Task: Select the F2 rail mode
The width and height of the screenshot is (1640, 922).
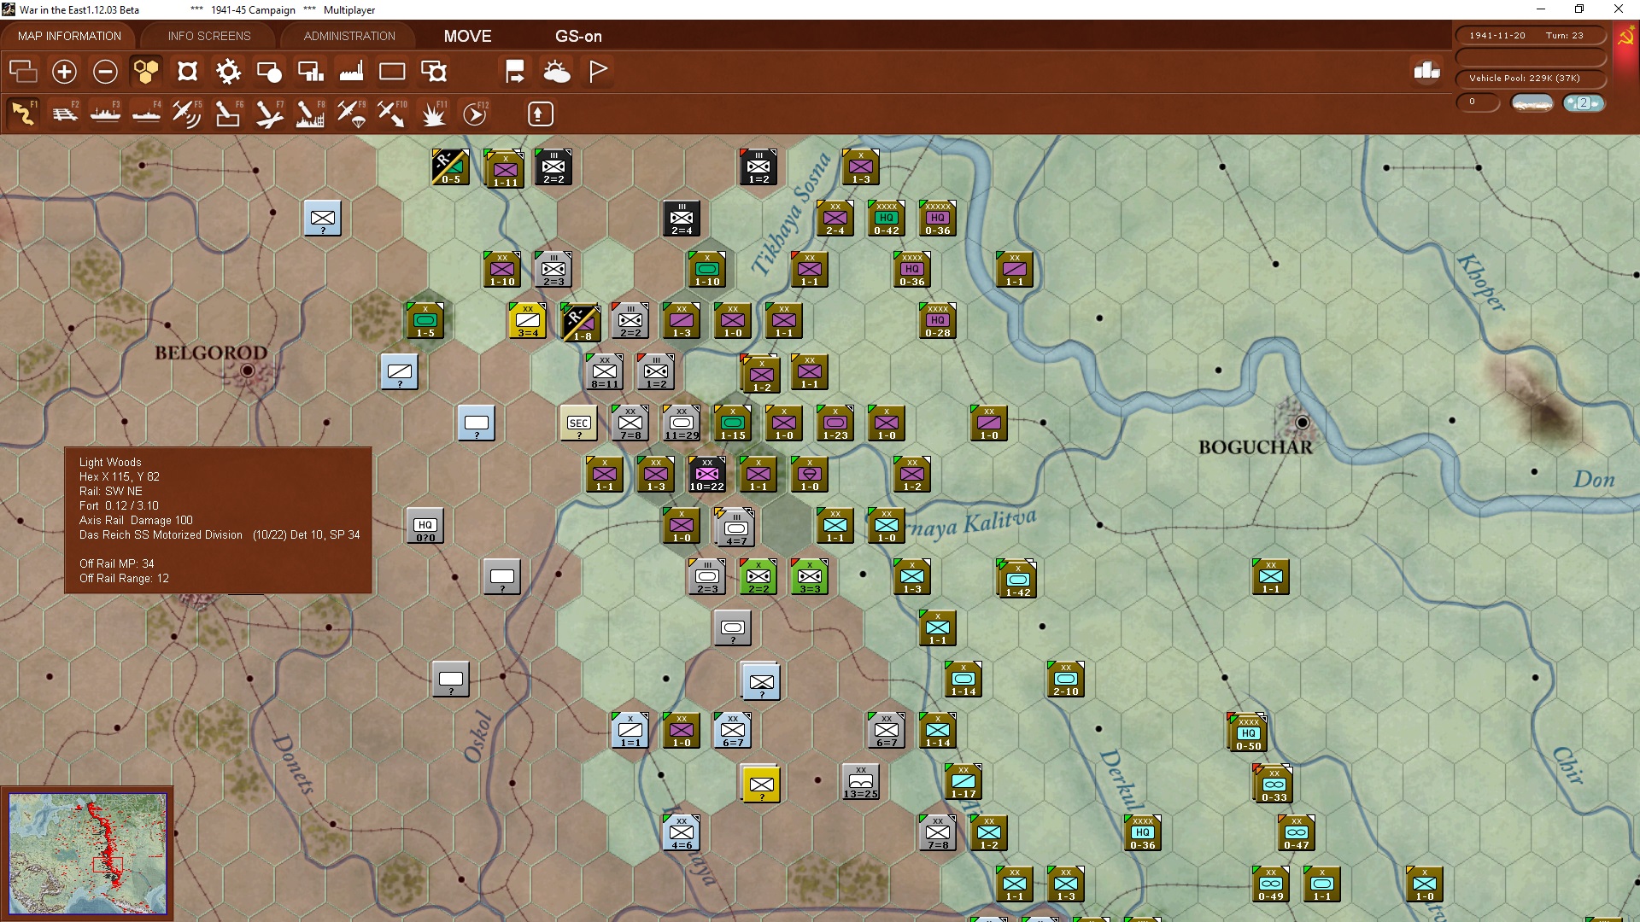Action: (64, 114)
